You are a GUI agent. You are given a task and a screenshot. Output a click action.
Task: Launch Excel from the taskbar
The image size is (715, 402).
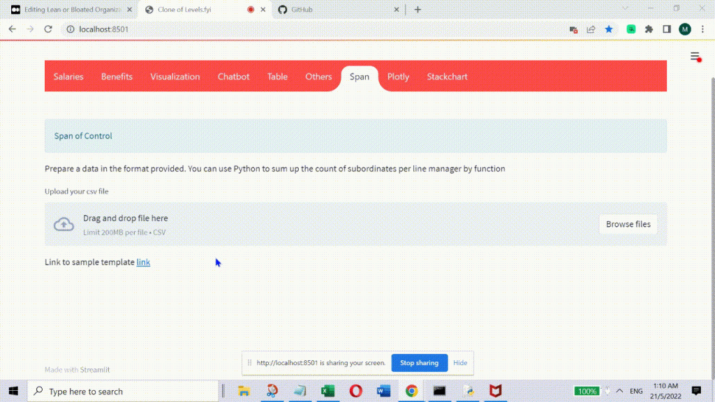point(327,391)
